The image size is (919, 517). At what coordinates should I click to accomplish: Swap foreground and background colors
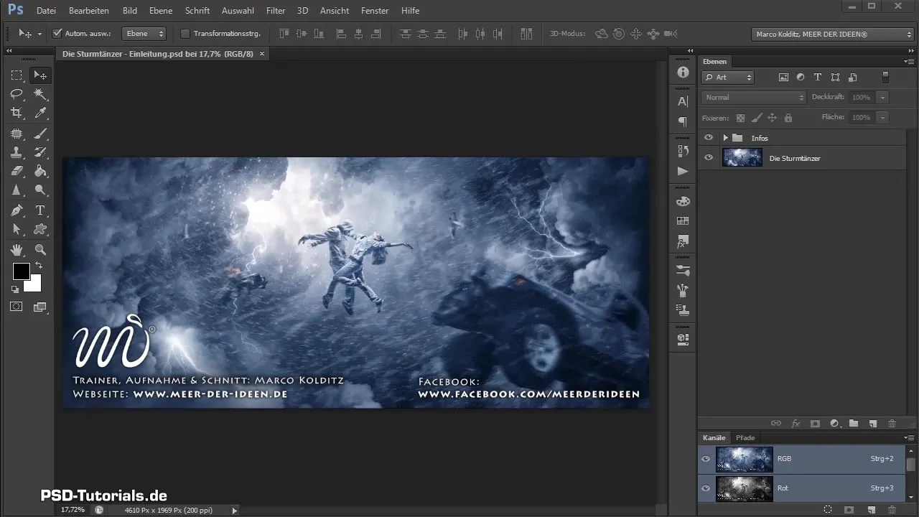[x=38, y=266]
